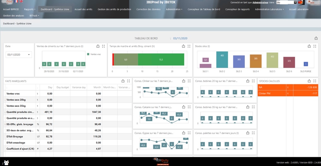This screenshot has height=166, width=321.
Task: Click the red logout arrow icon
Action: [300, 3]
